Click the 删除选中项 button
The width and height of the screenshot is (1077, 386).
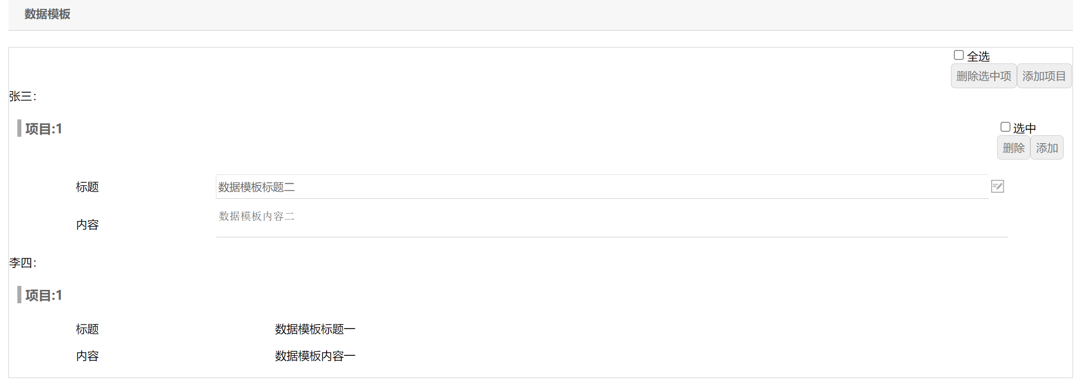point(983,76)
